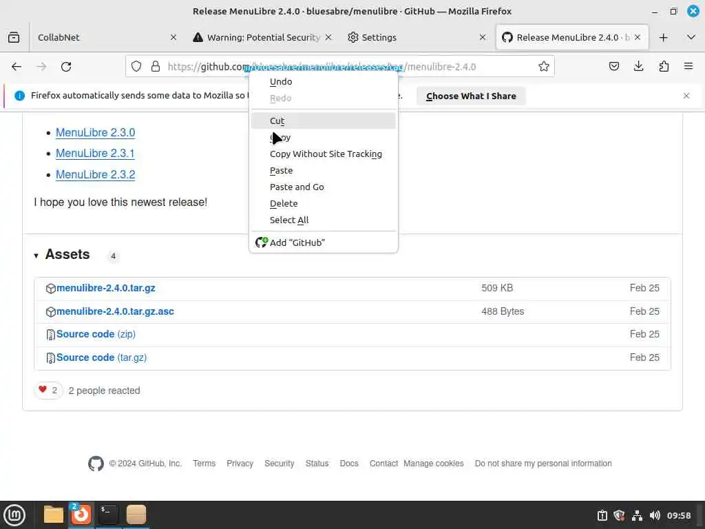This screenshot has height=529, width=705.
Task: Open the network icon in system tray
Action: 637,515
